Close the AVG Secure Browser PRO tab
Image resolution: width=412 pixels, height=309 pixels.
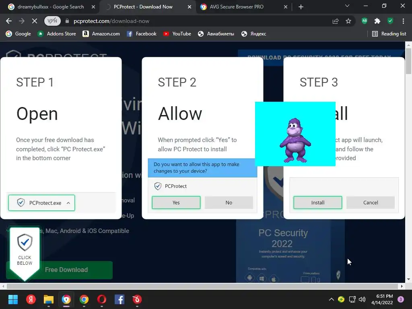286,7
